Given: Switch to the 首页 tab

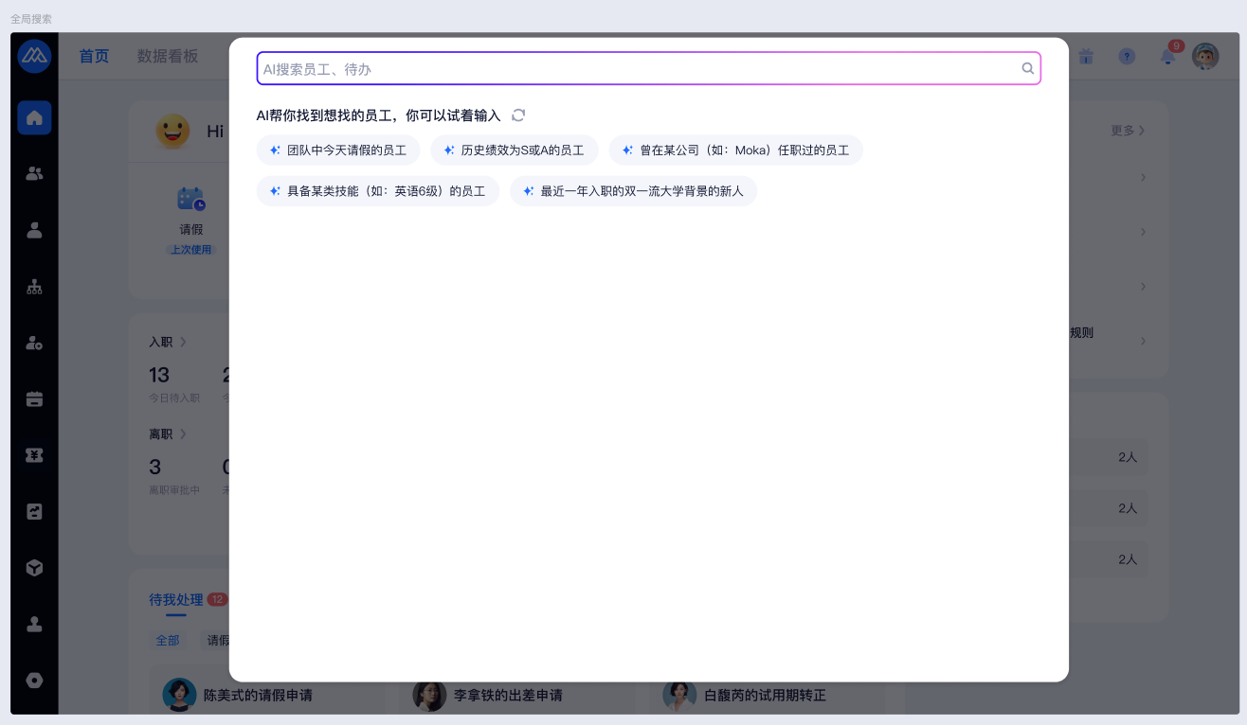Looking at the screenshot, I should (x=94, y=57).
